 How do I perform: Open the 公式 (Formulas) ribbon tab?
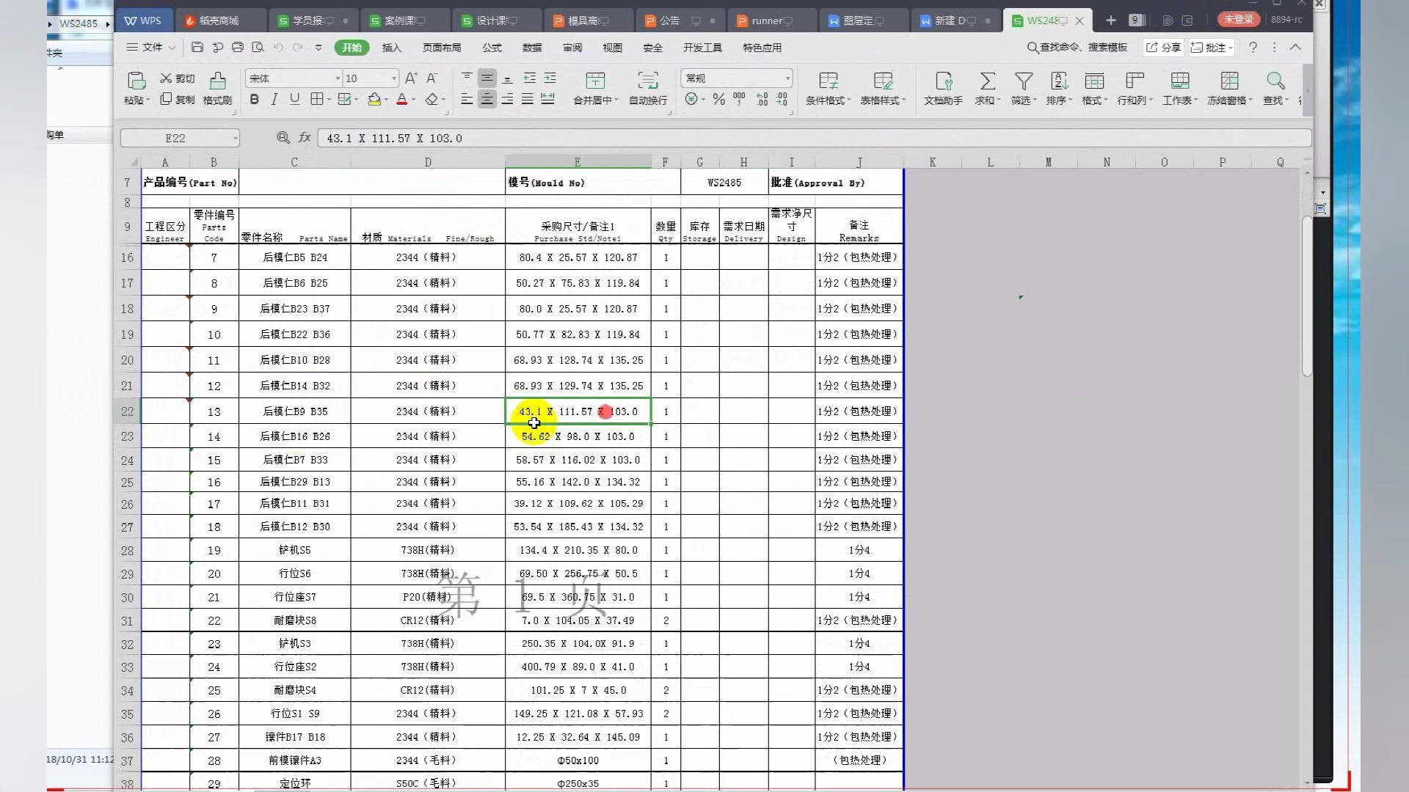[x=492, y=48]
